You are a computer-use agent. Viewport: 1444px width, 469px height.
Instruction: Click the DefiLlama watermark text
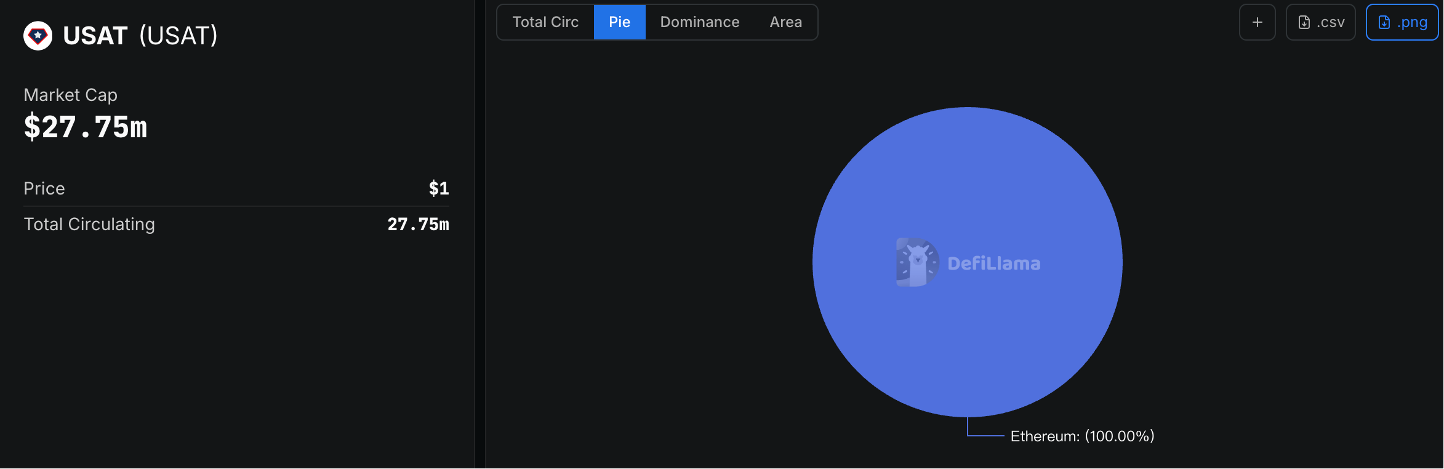click(x=993, y=264)
